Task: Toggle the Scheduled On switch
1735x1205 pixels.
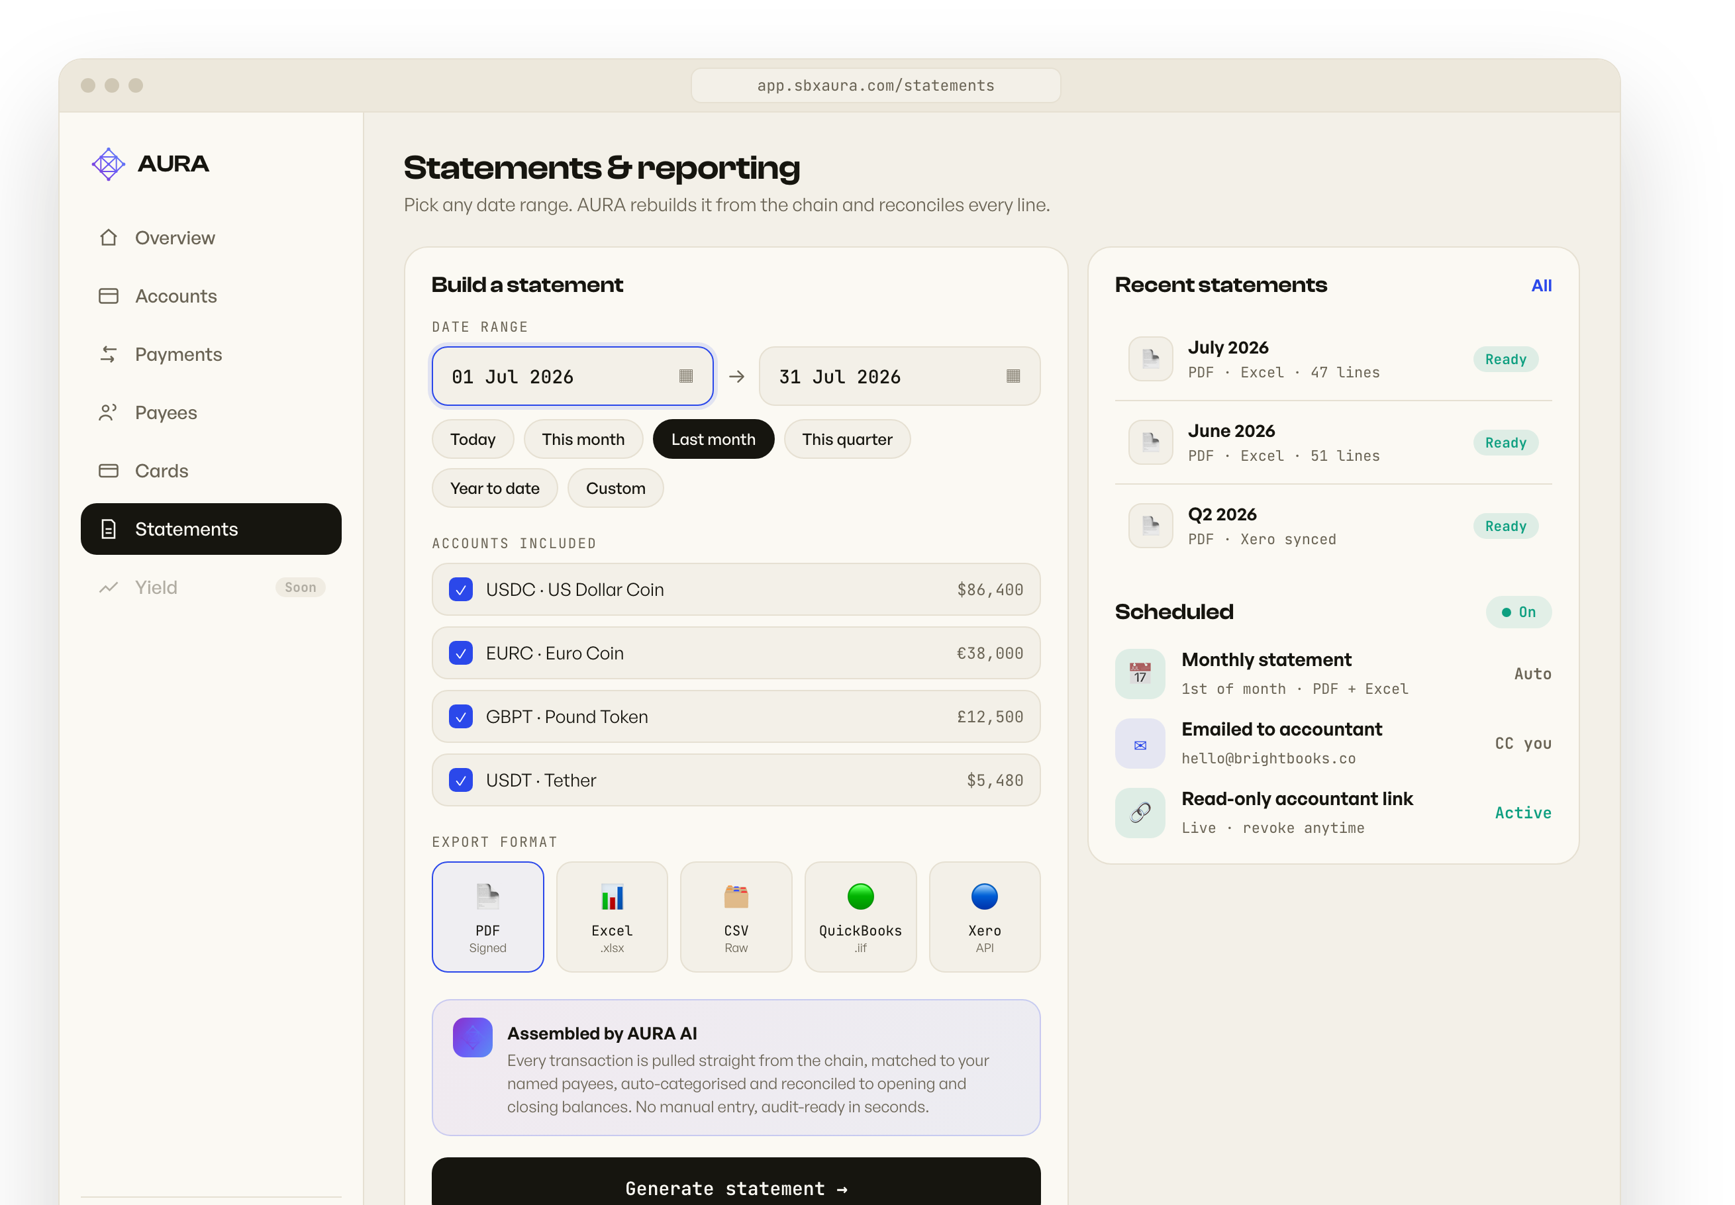Action: coord(1518,612)
